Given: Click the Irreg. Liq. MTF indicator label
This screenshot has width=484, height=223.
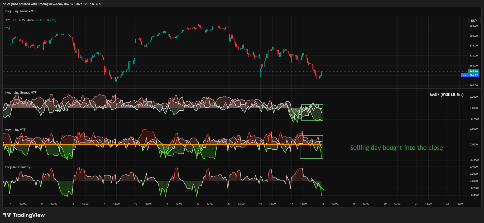Looking at the screenshot, I should pyautogui.click(x=15, y=130).
